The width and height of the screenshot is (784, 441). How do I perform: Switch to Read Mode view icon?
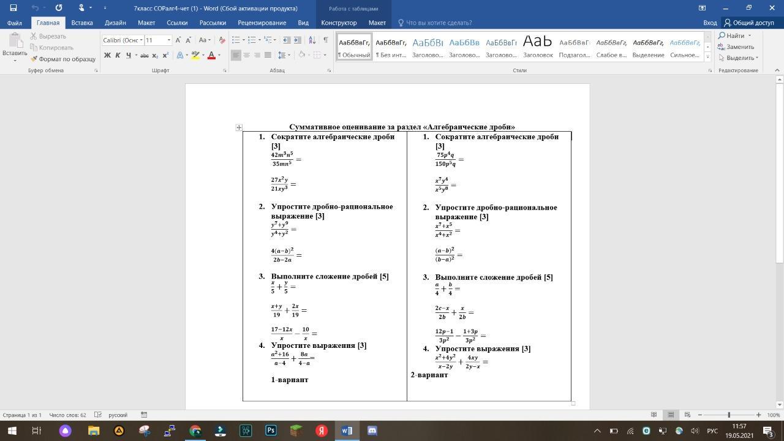click(654, 415)
